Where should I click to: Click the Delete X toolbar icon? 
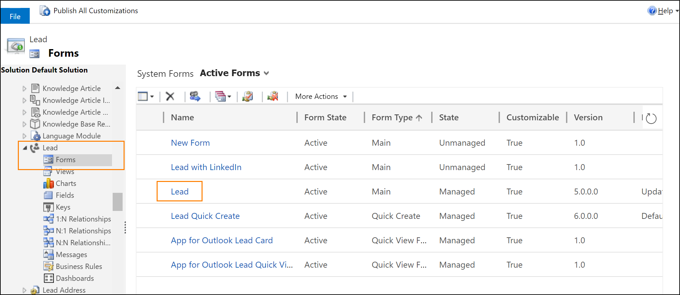pyautogui.click(x=170, y=97)
